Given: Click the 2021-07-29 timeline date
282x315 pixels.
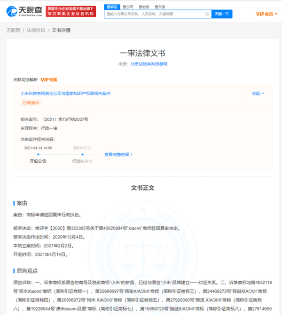Looking at the screenshot, I should tap(82, 148).
